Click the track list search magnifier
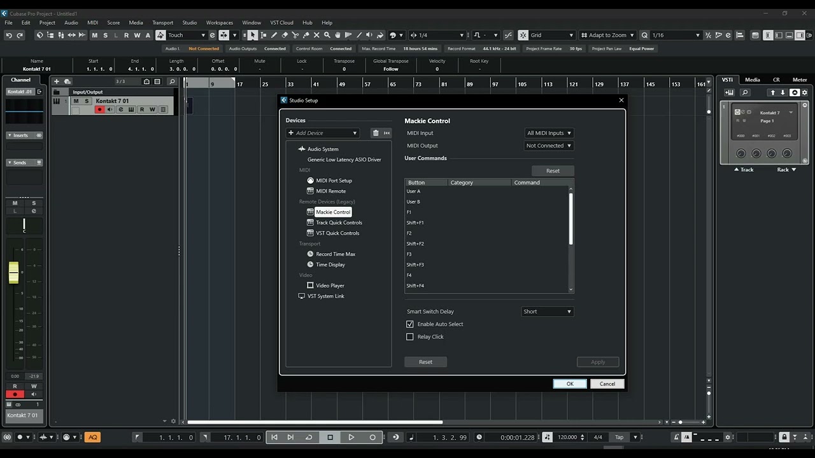Image resolution: width=815 pixels, height=458 pixels. click(x=171, y=81)
